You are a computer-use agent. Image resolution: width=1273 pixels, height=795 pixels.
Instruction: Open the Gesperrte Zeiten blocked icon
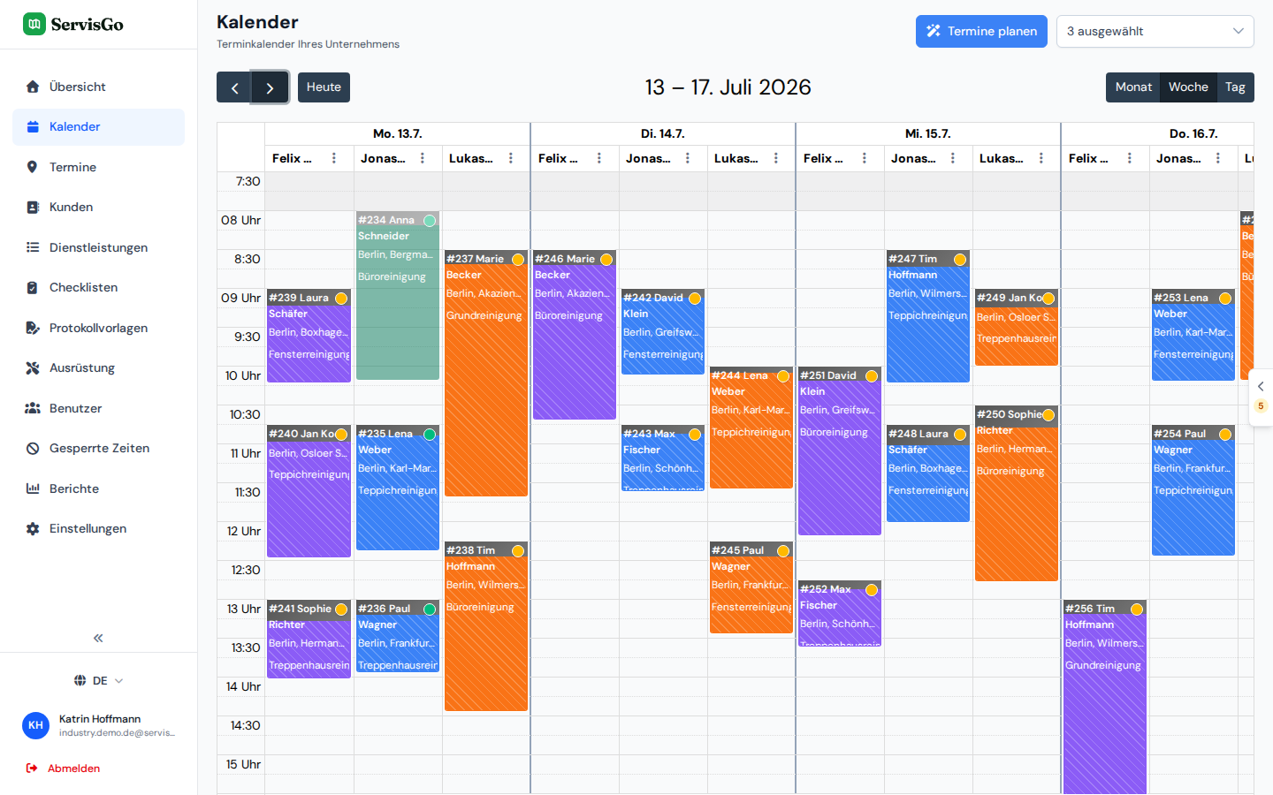tap(33, 449)
